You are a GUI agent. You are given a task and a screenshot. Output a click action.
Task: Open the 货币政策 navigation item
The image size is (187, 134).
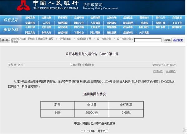(63, 18)
